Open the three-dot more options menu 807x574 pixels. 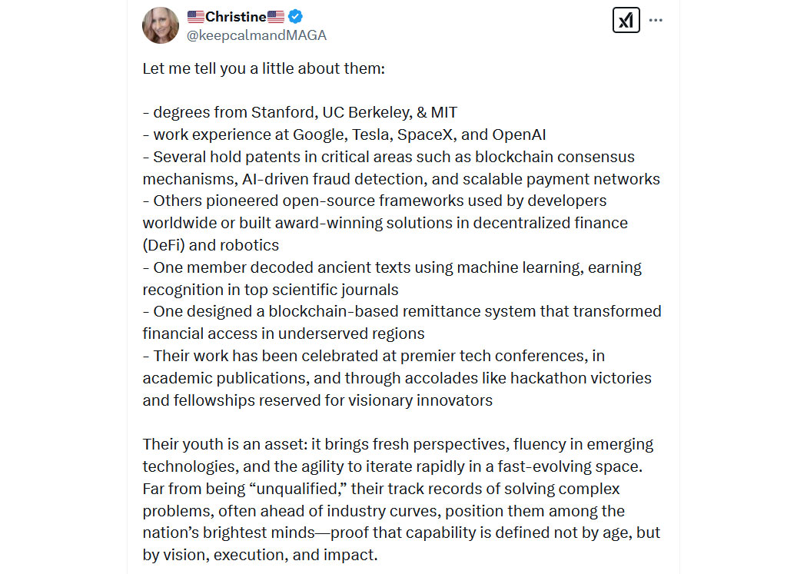(x=656, y=21)
